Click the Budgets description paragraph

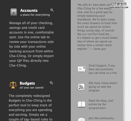click(x=30, y=107)
